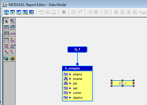This screenshot has width=147, height=105.
Task: Open the Paper Design view
Action: pyautogui.click(x=25, y=13)
